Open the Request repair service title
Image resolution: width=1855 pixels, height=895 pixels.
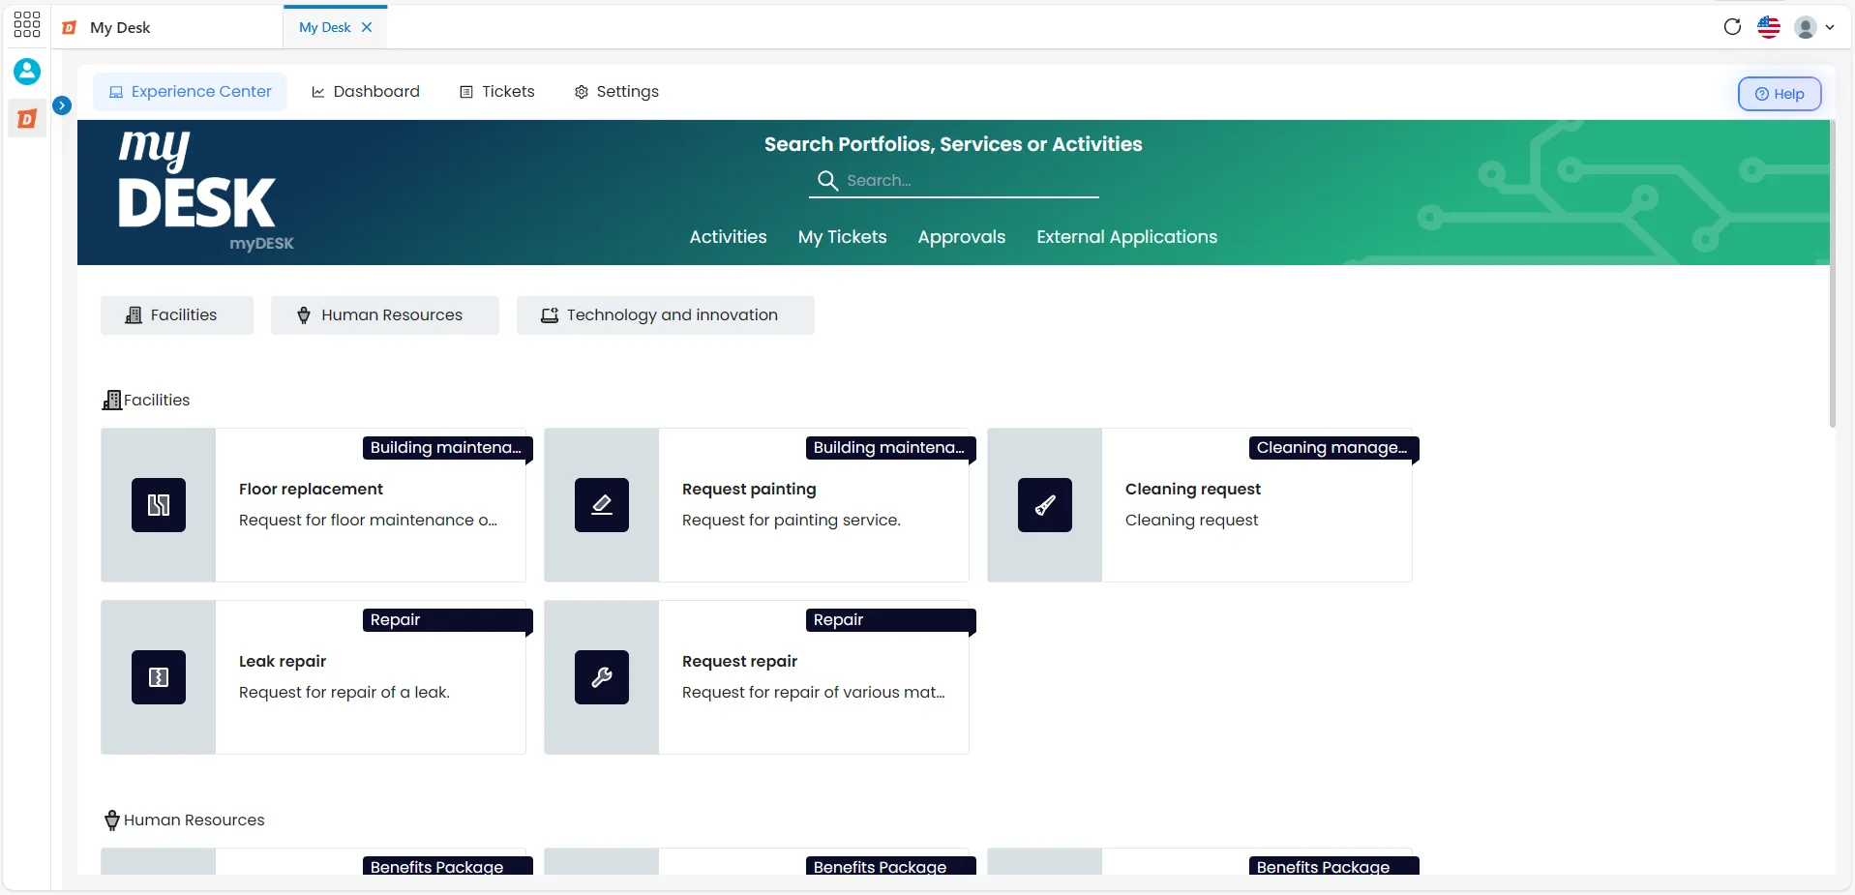739,662
